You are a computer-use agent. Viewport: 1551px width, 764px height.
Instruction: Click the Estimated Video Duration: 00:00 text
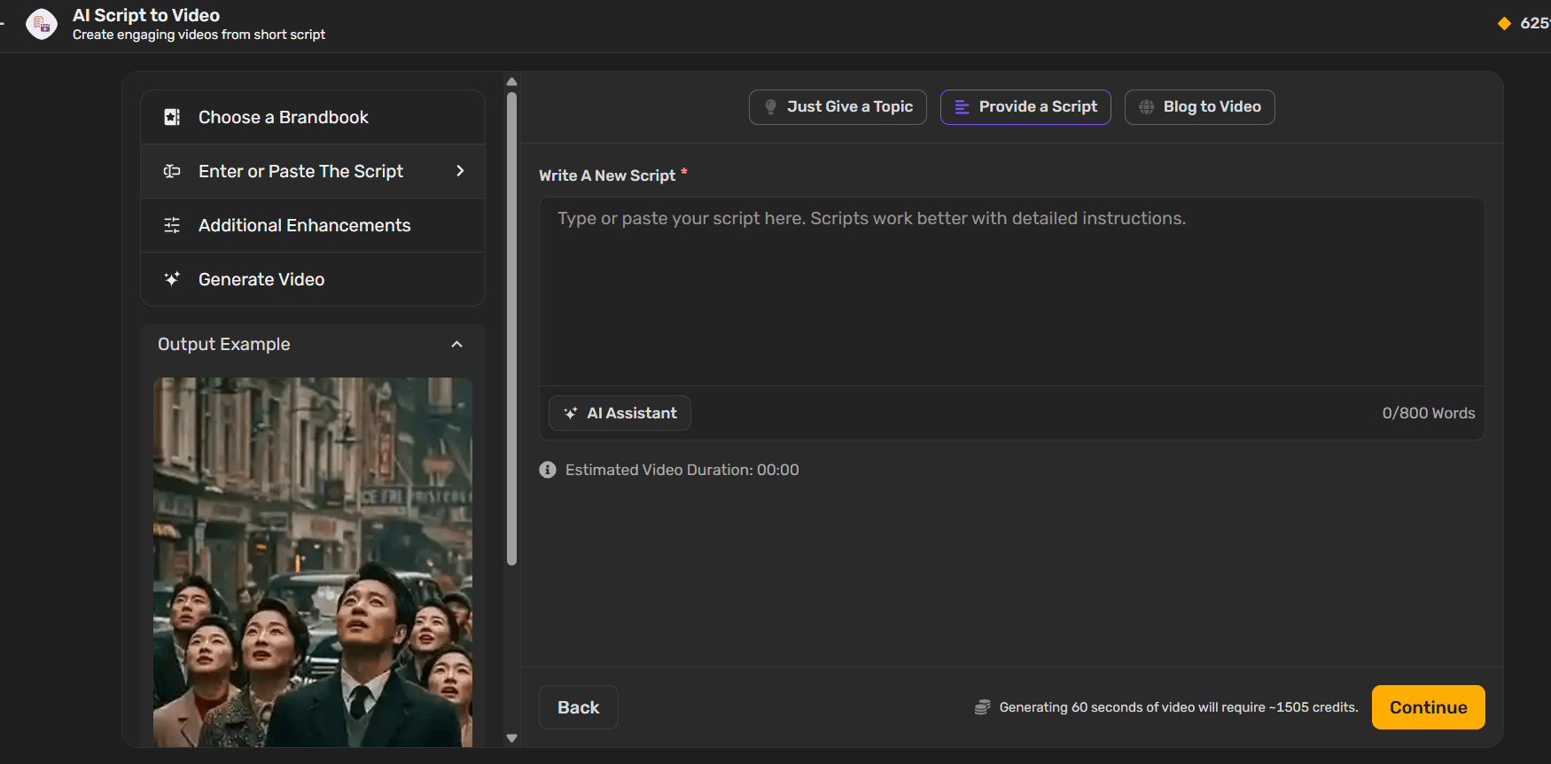coord(682,470)
